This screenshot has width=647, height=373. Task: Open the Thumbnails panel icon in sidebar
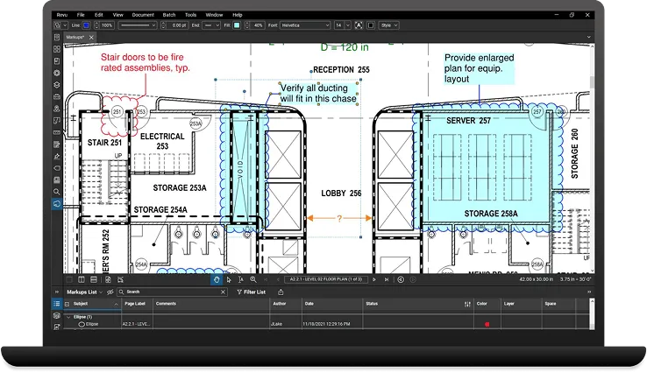click(57, 49)
